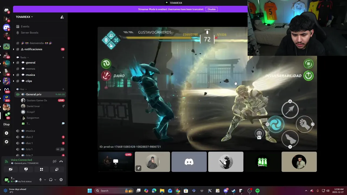Open Discord direct messages home icon
The image size is (347, 195).
pos(7,10)
